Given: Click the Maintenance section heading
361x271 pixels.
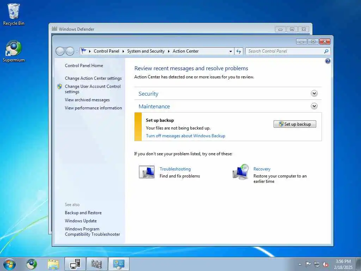Looking at the screenshot, I should tap(154, 107).
